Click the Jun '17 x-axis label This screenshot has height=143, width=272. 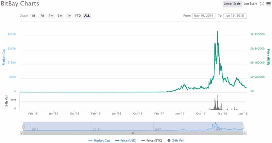(x=180, y=114)
